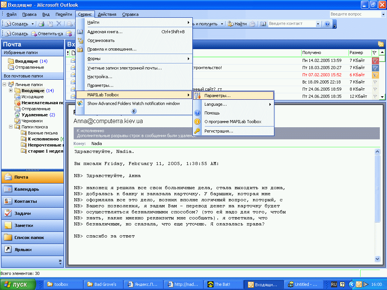Show Advanced Folders Watch notification window
Image resolution: width=387 pixels, height=290 pixels.
coord(134,103)
